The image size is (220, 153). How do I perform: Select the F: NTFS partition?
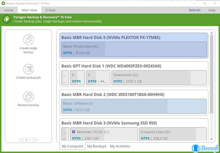pos(98,78)
